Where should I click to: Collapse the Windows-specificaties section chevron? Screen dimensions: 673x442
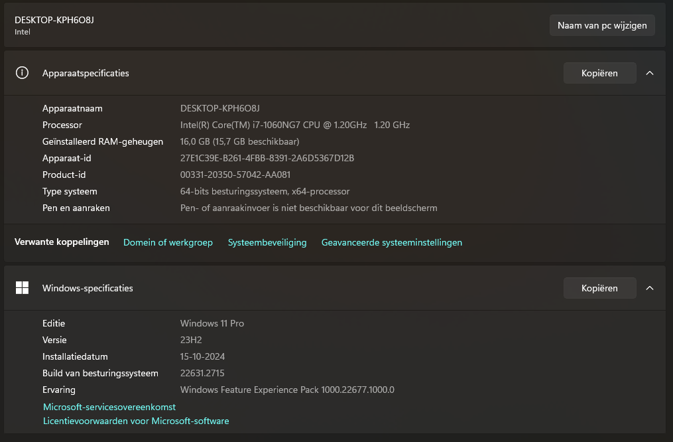coord(650,288)
